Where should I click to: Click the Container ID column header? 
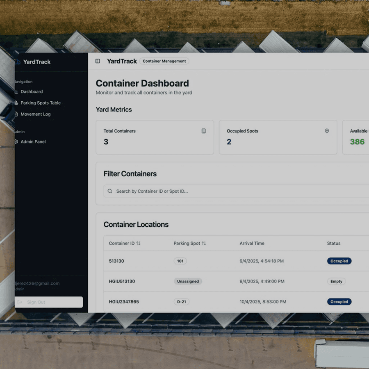(125, 243)
